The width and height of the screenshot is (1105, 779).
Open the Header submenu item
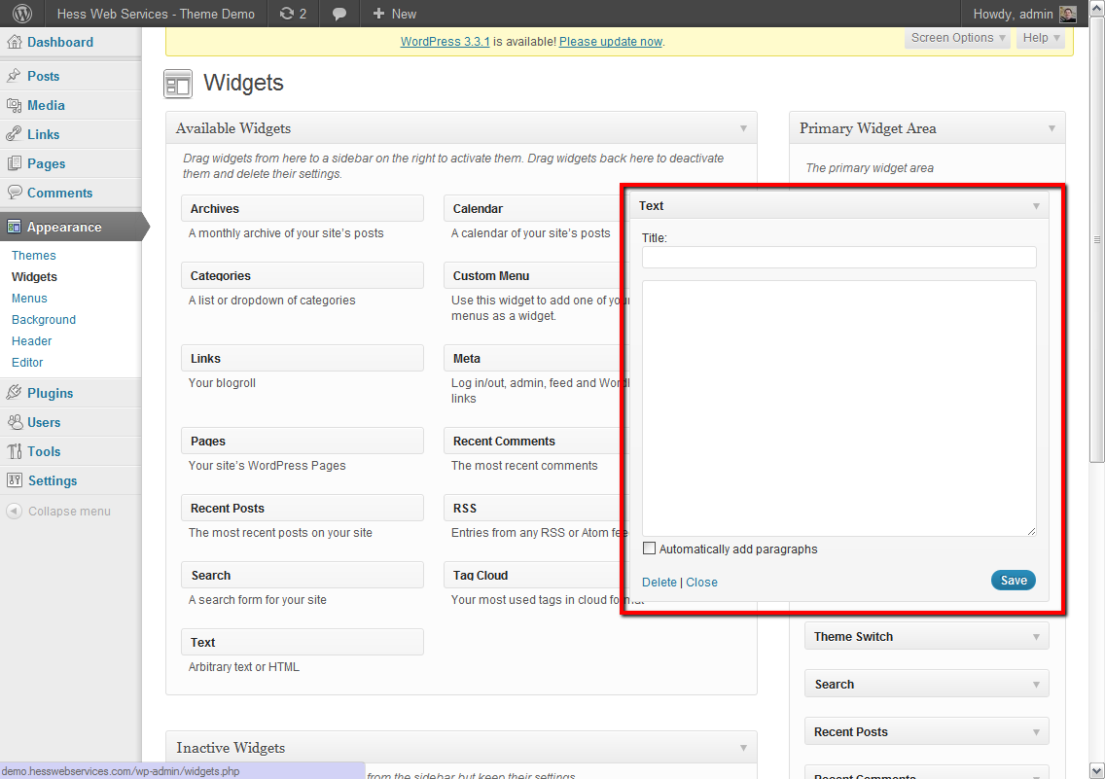coord(32,341)
